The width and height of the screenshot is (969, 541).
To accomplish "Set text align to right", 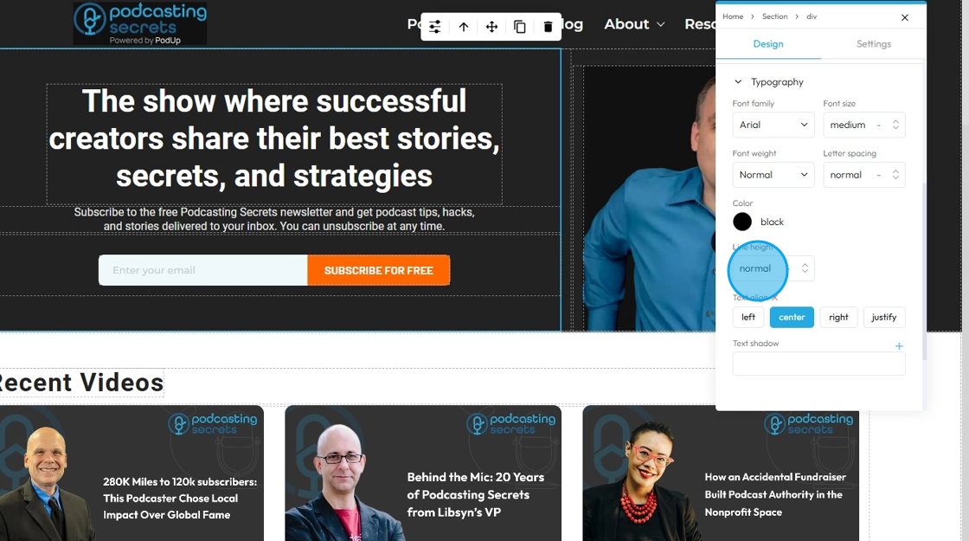I will click(838, 317).
